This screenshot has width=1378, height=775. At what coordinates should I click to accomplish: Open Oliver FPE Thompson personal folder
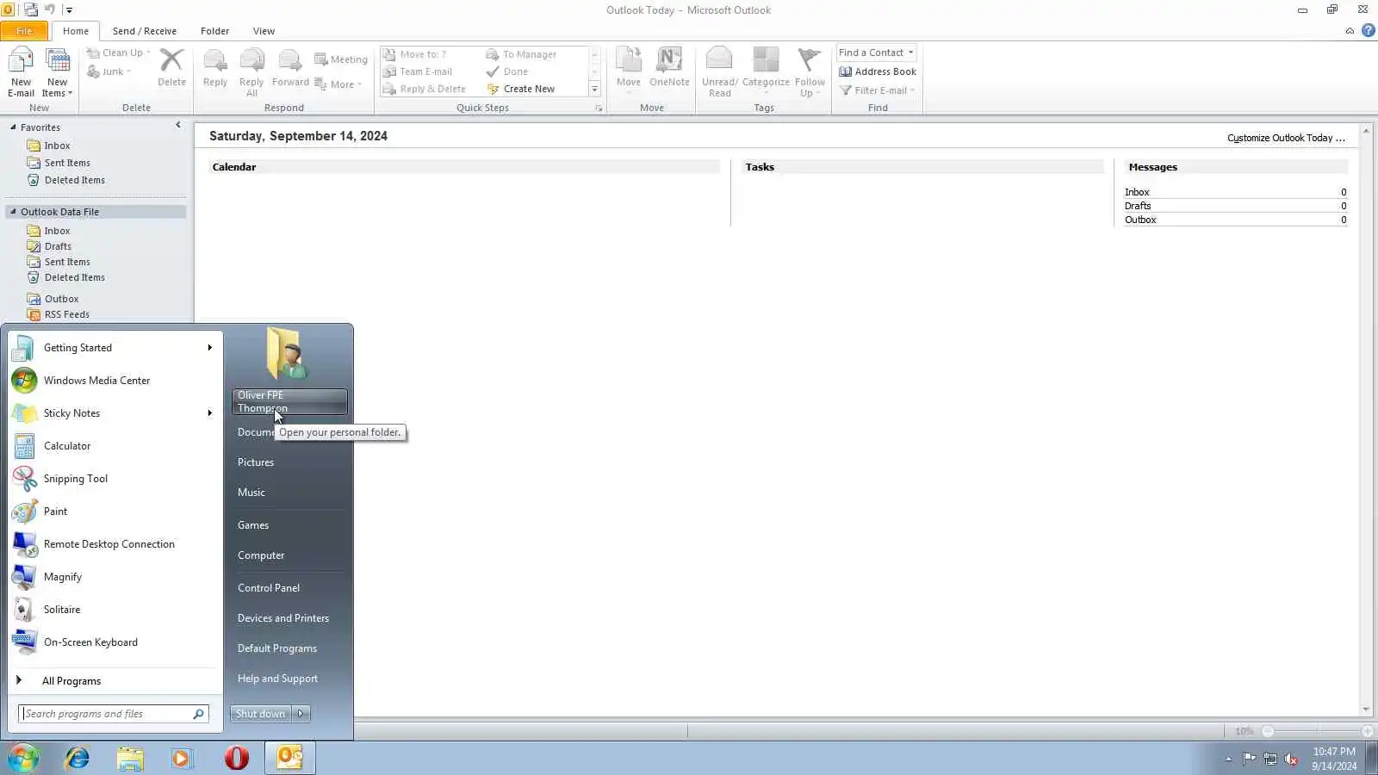click(289, 402)
